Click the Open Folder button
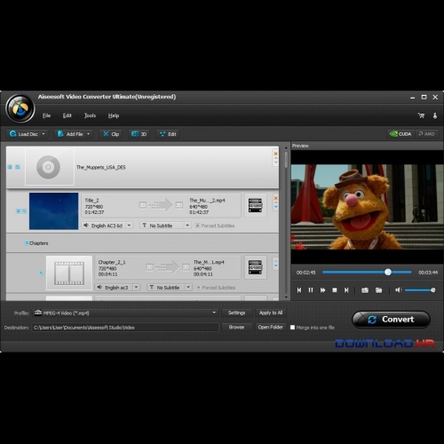 [x=271, y=327]
